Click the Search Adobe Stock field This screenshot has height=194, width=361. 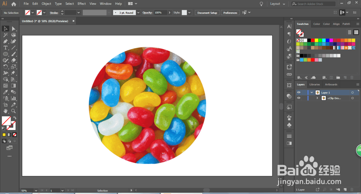(313, 4)
